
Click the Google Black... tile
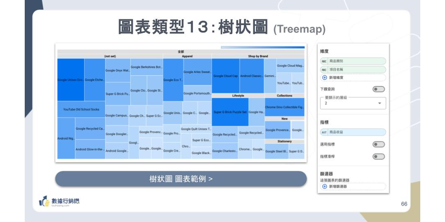pyautogui.click(x=201, y=153)
